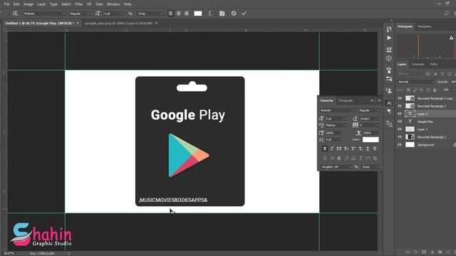The width and height of the screenshot is (456, 256).
Task: Toggle All Caps in Character panel
Action: 339,149
